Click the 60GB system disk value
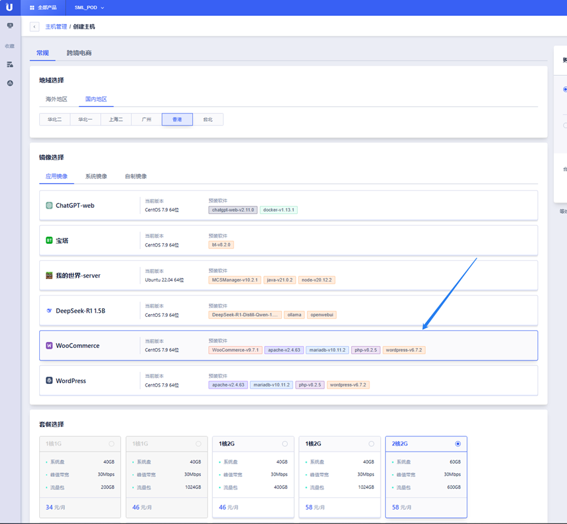 pos(456,462)
